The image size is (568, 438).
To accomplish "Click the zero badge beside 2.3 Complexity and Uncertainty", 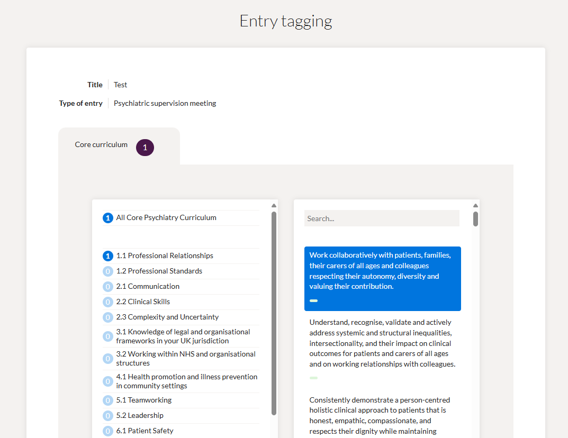I will point(107,317).
